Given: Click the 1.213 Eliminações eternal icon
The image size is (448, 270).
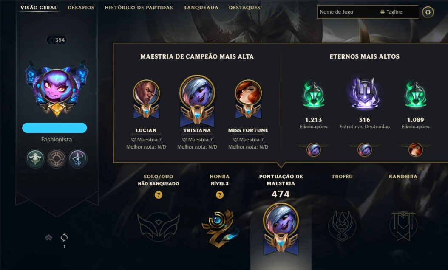Looking at the screenshot, I should 313,95.
